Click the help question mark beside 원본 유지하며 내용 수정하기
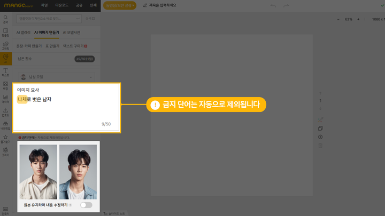 point(71,205)
